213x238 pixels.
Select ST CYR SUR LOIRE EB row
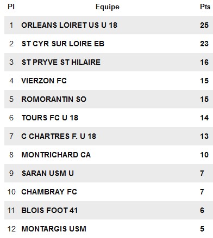(x=109, y=44)
